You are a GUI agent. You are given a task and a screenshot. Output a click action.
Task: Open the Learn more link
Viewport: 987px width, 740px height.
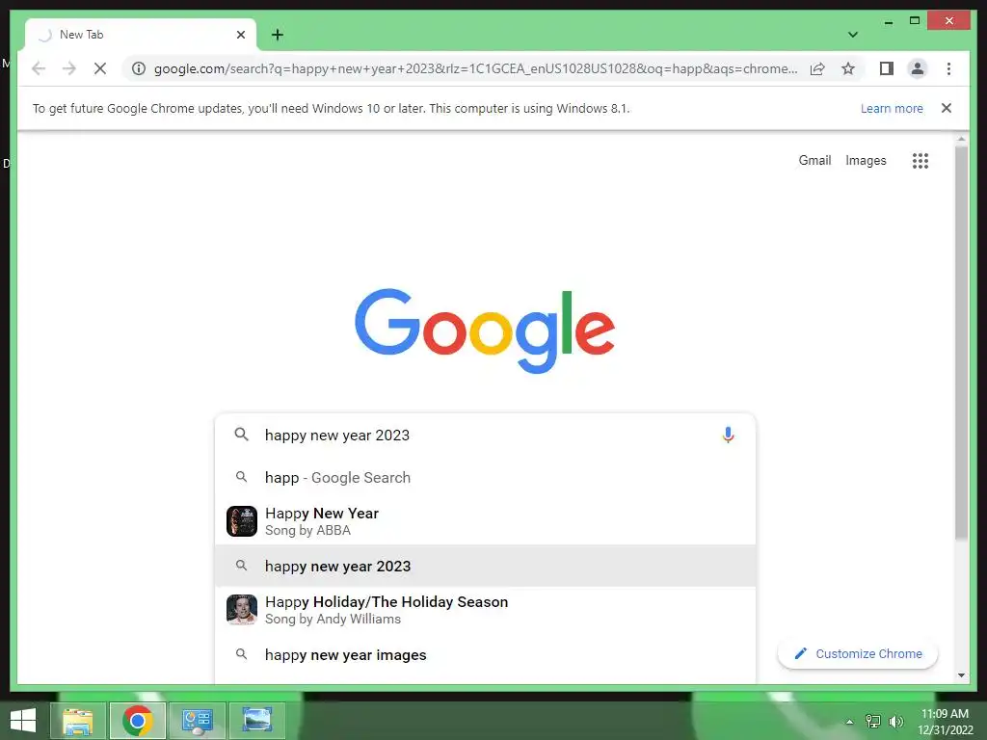tap(892, 108)
